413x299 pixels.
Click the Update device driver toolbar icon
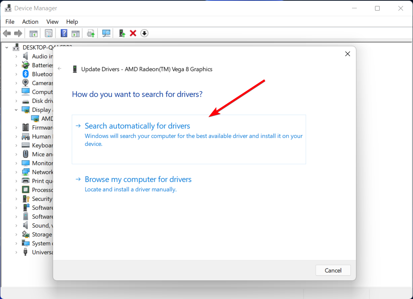[91, 33]
